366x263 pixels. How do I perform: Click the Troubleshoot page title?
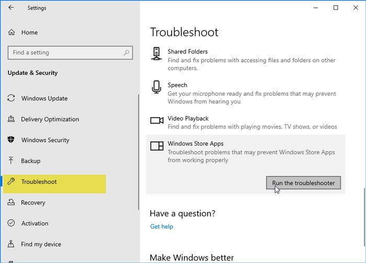[184, 32]
